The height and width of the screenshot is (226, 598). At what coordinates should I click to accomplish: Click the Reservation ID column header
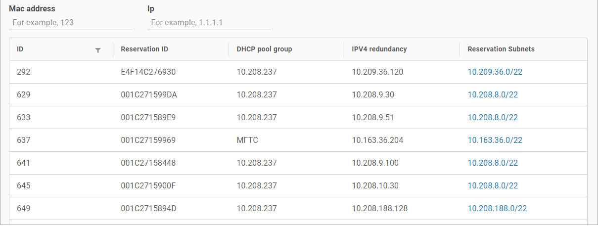pos(144,49)
